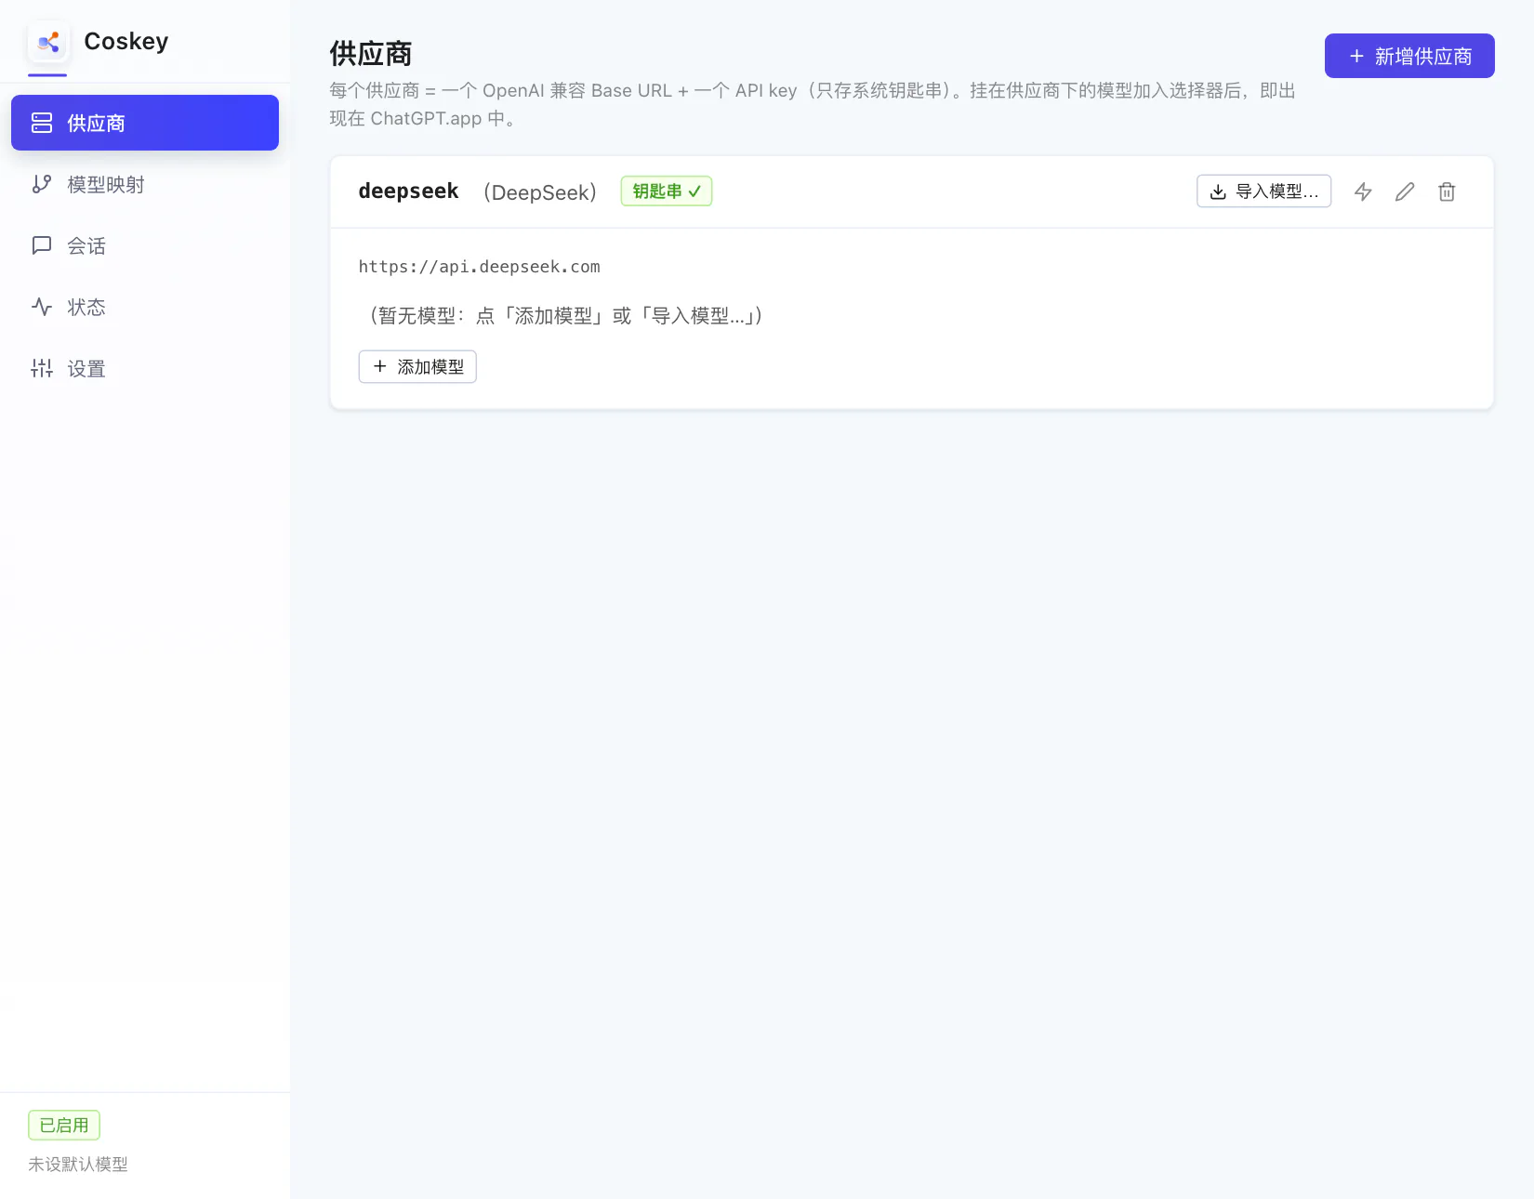Viewport: 1534px width, 1199px height.
Task: Click the https://api.deepseek.com URL text
Action: [x=479, y=267]
